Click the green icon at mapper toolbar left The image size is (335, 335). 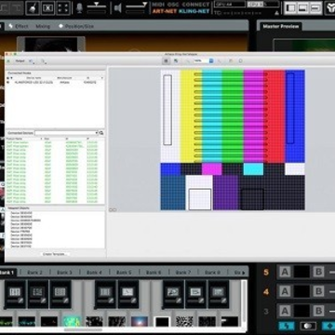point(8,61)
